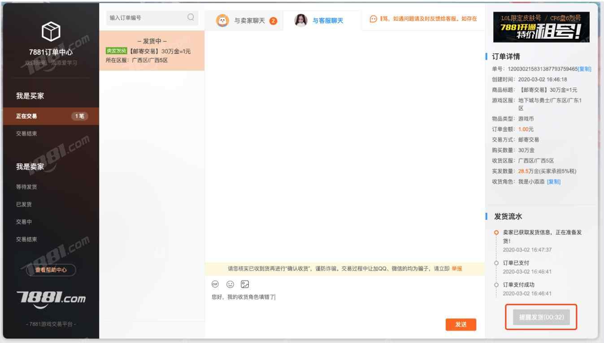Click the notice speech bubble icon

click(x=374, y=18)
